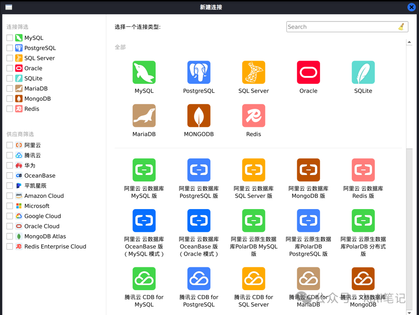Click the Amazon Cloud vendor label
This screenshot has width=419, height=315.
click(44, 196)
